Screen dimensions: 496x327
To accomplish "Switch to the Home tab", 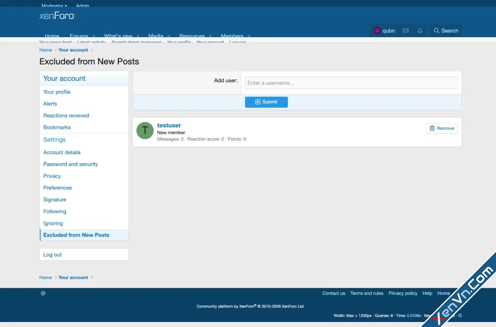I will pos(52,36).
